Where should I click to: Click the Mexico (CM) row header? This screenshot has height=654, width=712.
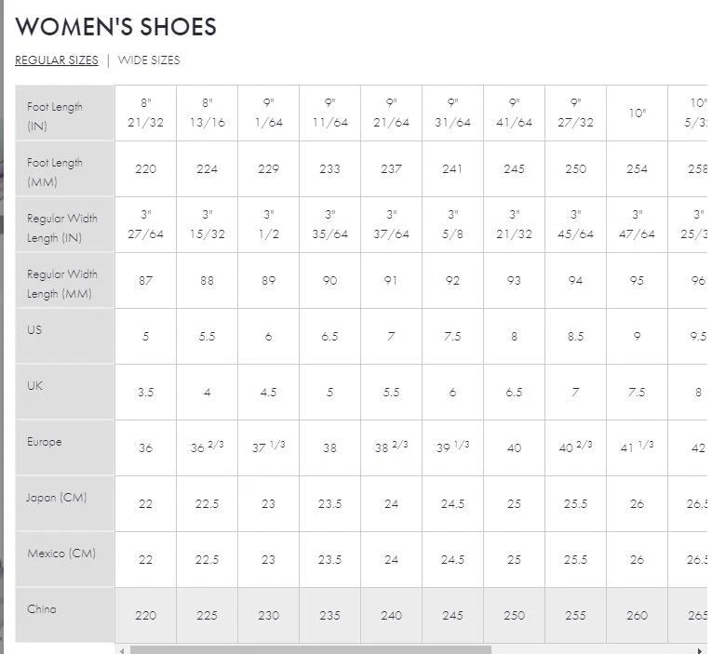click(x=64, y=560)
